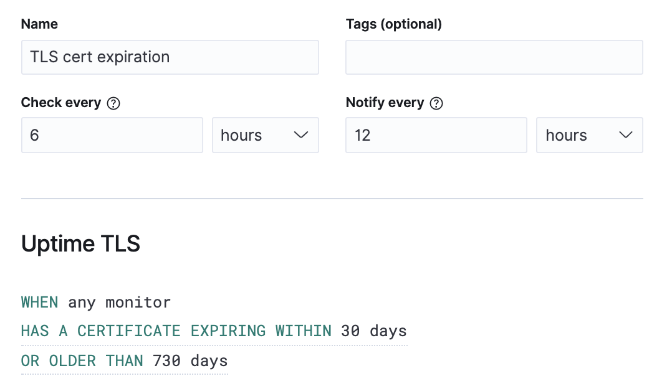
Task: Select the Notify every value "12"
Action: (x=436, y=135)
